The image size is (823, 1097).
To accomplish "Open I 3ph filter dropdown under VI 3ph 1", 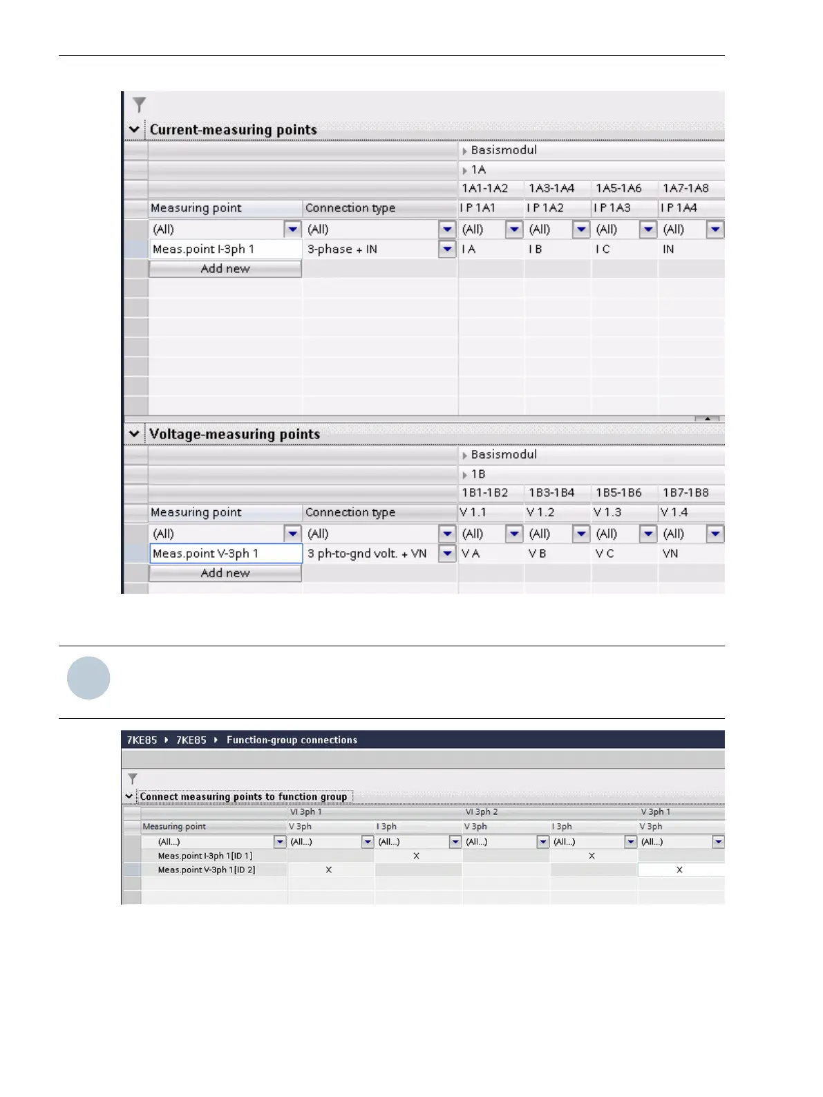I will (455, 842).
